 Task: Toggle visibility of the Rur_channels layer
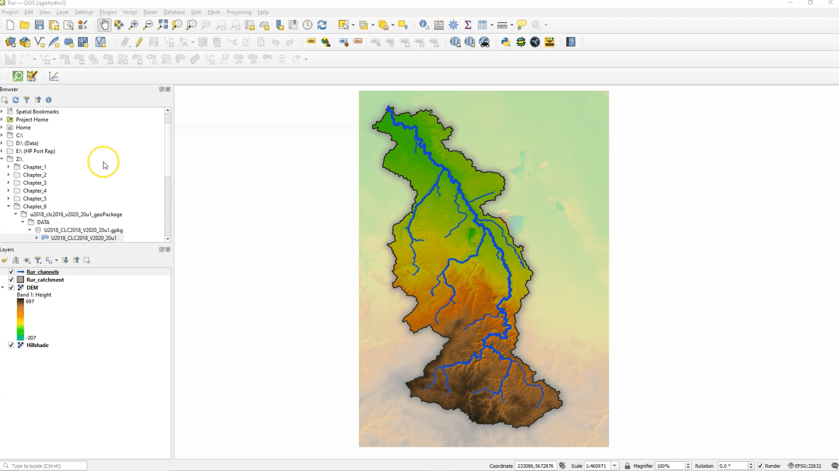coord(11,272)
